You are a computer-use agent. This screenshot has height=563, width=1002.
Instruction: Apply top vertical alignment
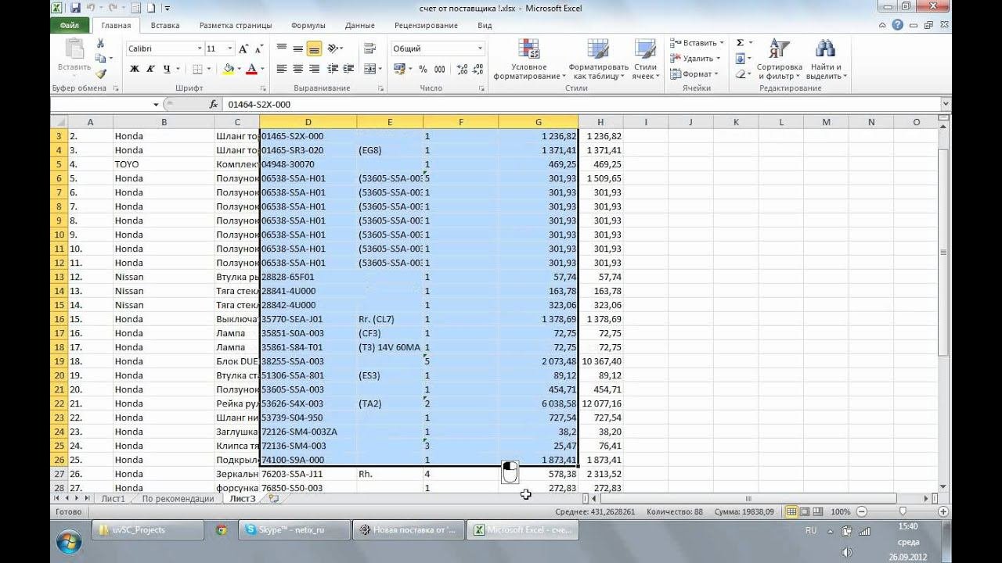282,48
